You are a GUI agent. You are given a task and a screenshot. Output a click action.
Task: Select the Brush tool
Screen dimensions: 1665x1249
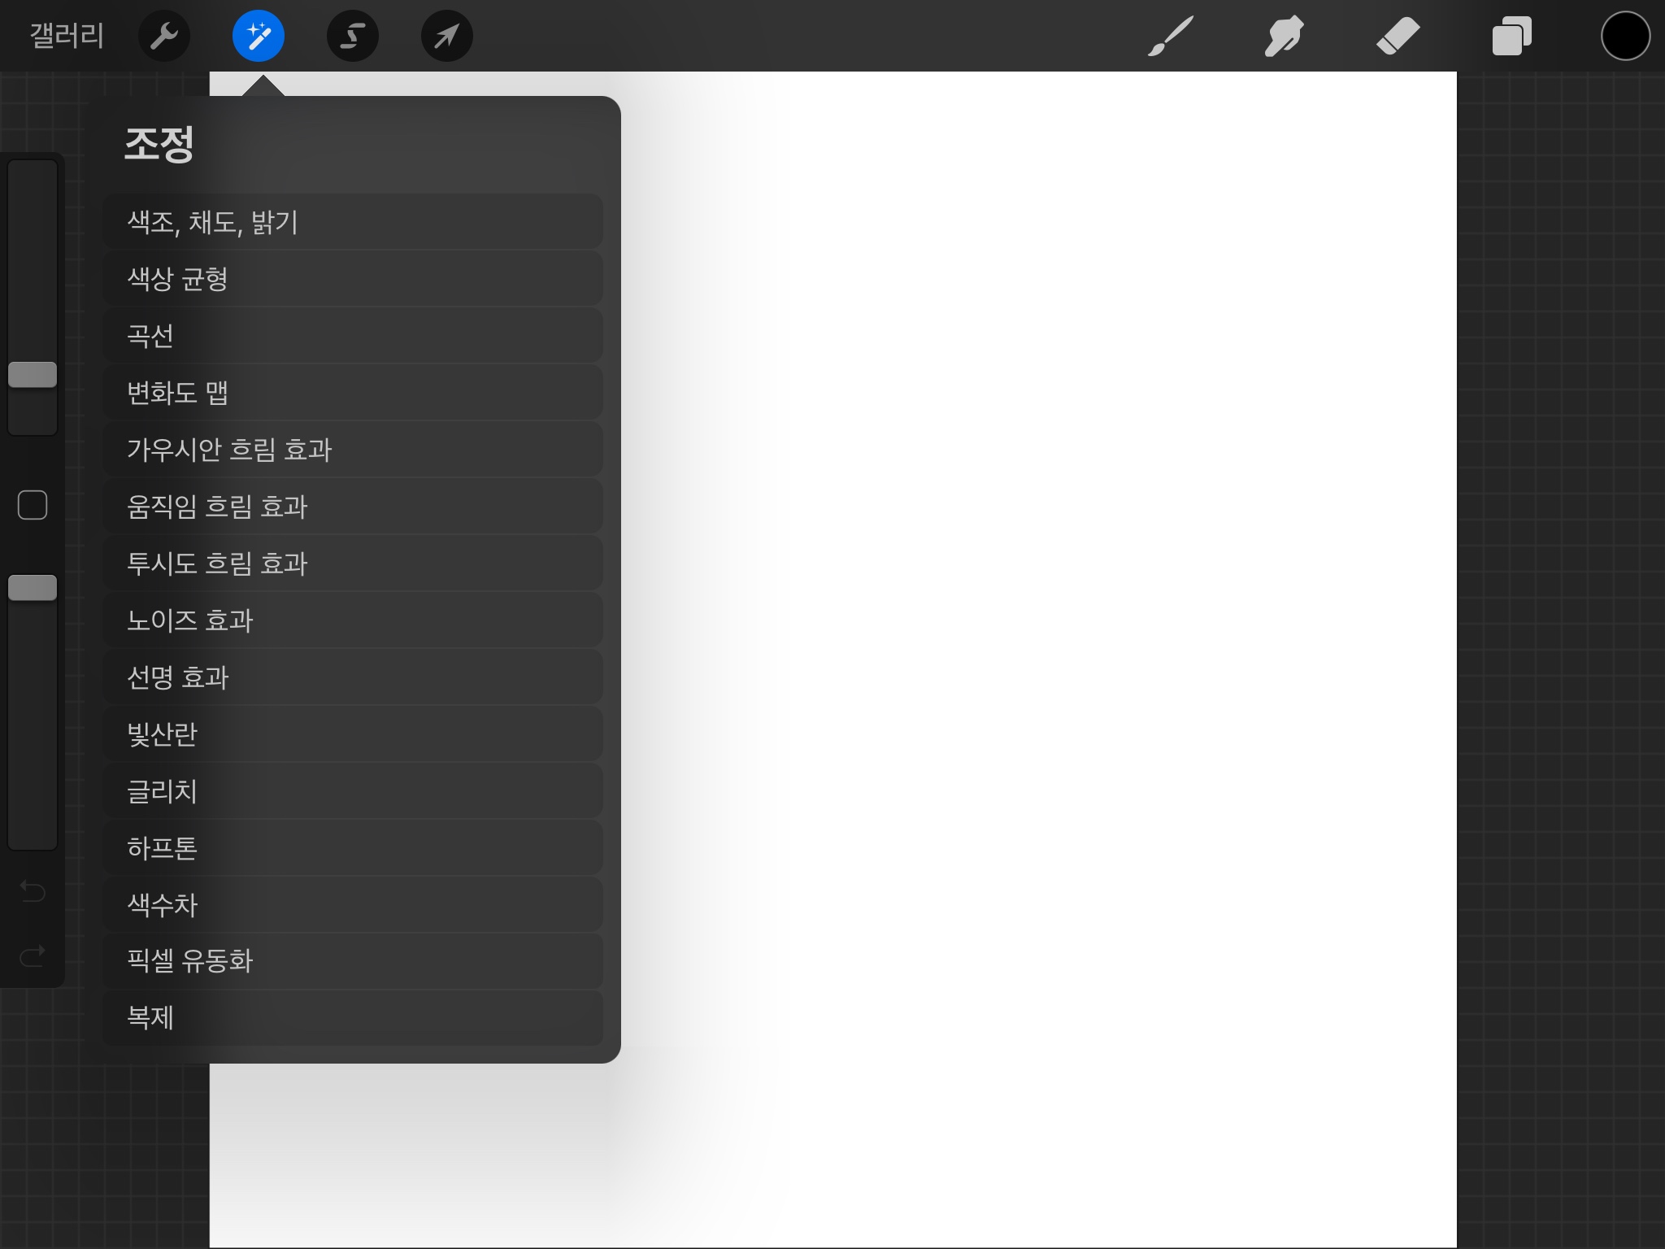(1171, 36)
